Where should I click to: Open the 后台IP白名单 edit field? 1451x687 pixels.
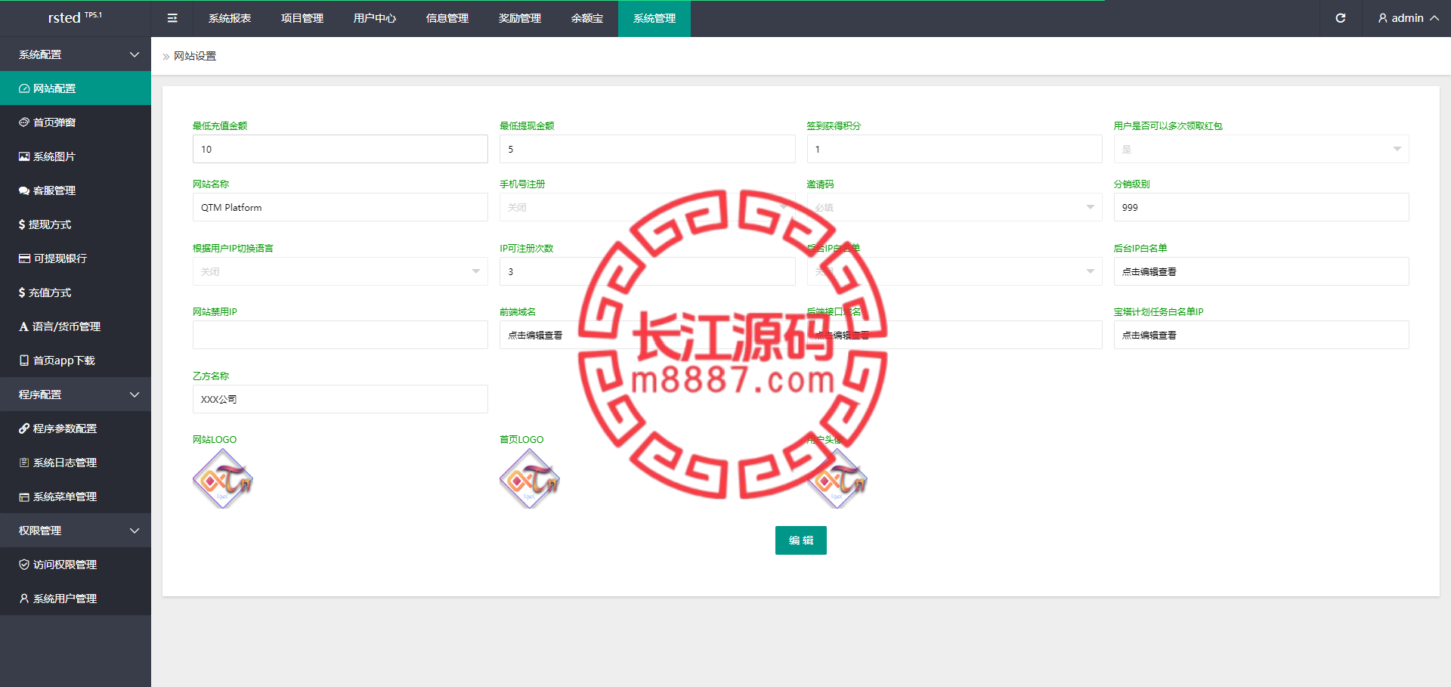point(1261,271)
